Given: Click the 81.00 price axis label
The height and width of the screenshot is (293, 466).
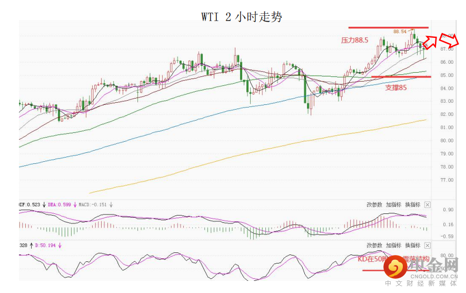Looking at the screenshot, I should coord(447,128).
